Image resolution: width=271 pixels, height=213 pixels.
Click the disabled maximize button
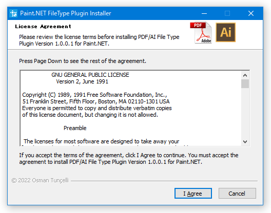(x=227, y=13)
